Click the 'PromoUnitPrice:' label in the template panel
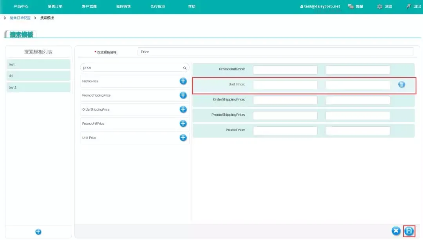This screenshot has width=423, height=240. [x=232, y=69]
